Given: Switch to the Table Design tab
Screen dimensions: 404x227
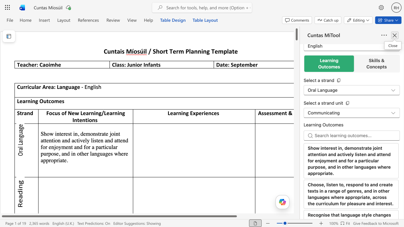Looking at the screenshot, I should (173, 20).
